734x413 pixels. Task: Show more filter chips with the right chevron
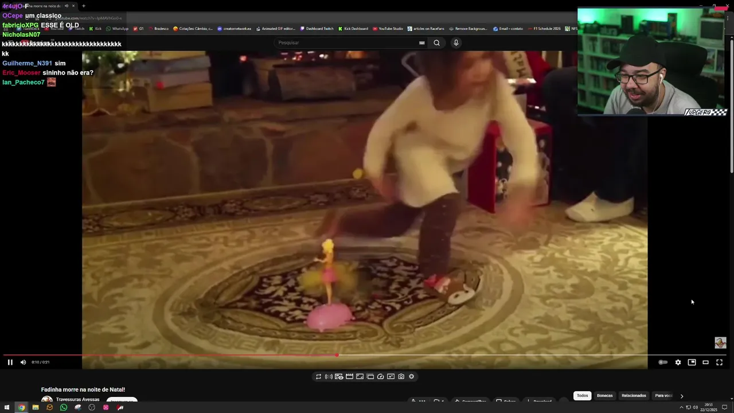click(682, 396)
